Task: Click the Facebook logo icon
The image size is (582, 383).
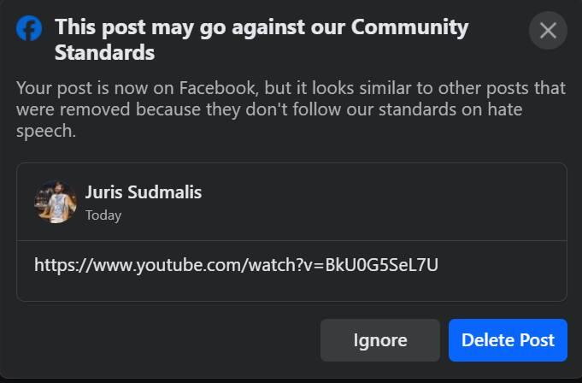Action: click(x=29, y=29)
